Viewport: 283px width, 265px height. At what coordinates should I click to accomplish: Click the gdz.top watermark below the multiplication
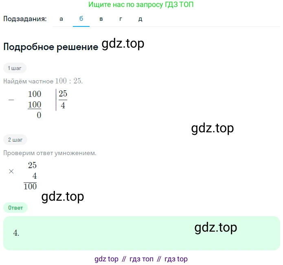63,197
